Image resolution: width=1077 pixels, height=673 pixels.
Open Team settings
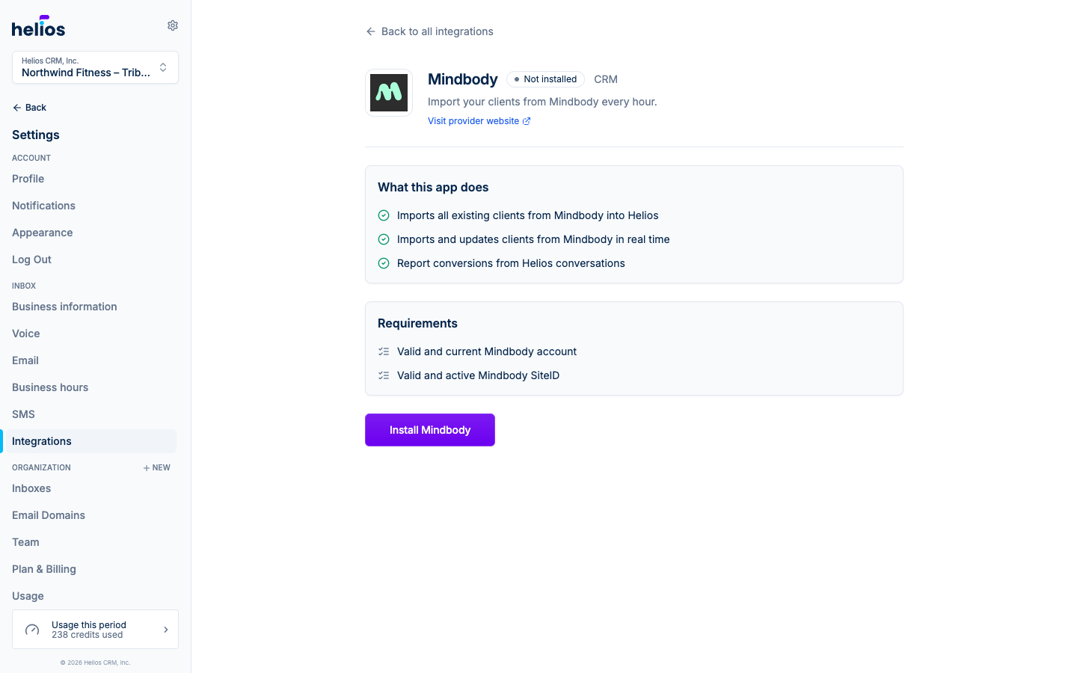25,542
